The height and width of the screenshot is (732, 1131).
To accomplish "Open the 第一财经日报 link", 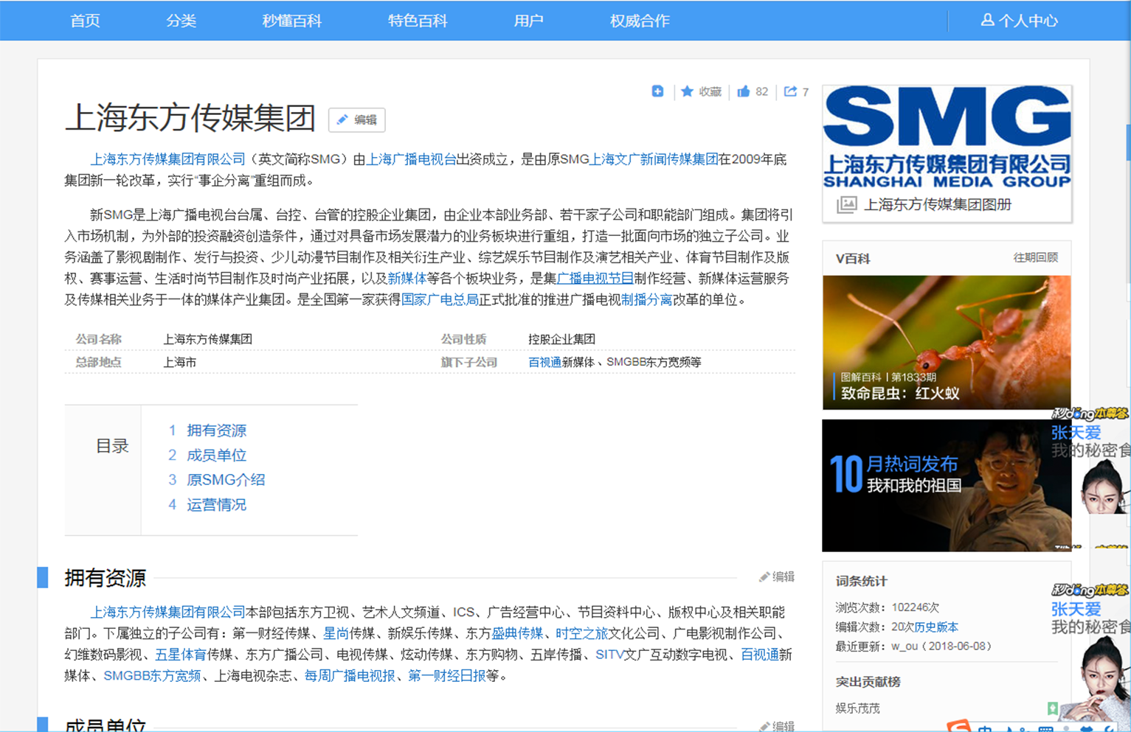I will coord(446,676).
